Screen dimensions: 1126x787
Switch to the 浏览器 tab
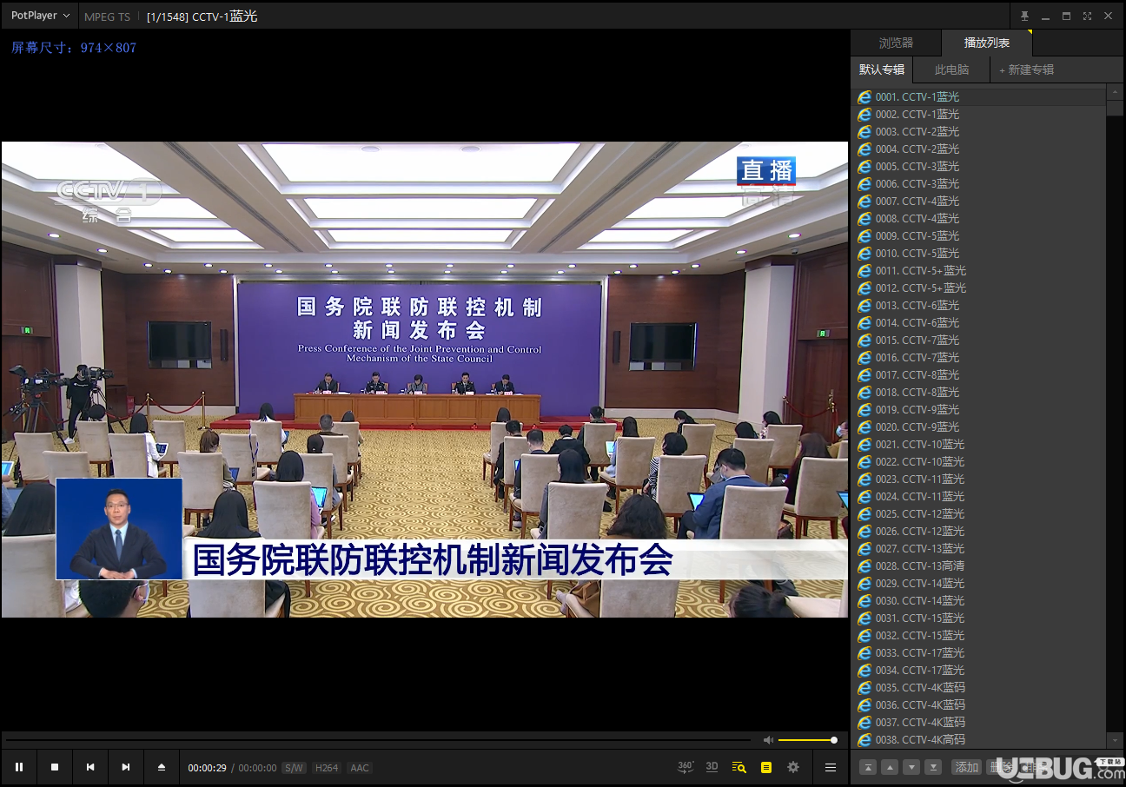tap(896, 43)
